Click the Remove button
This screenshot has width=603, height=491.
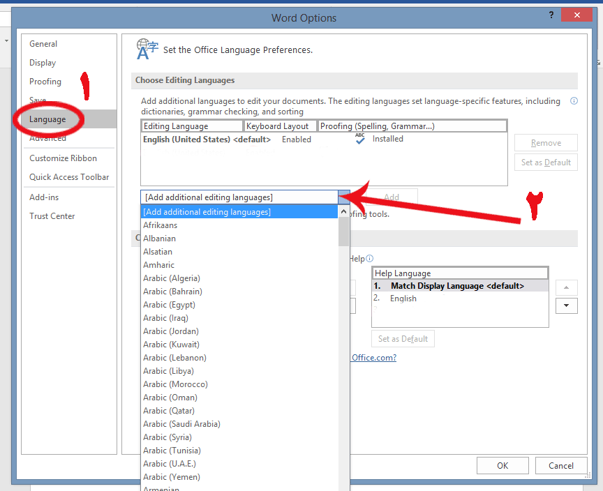pos(546,143)
